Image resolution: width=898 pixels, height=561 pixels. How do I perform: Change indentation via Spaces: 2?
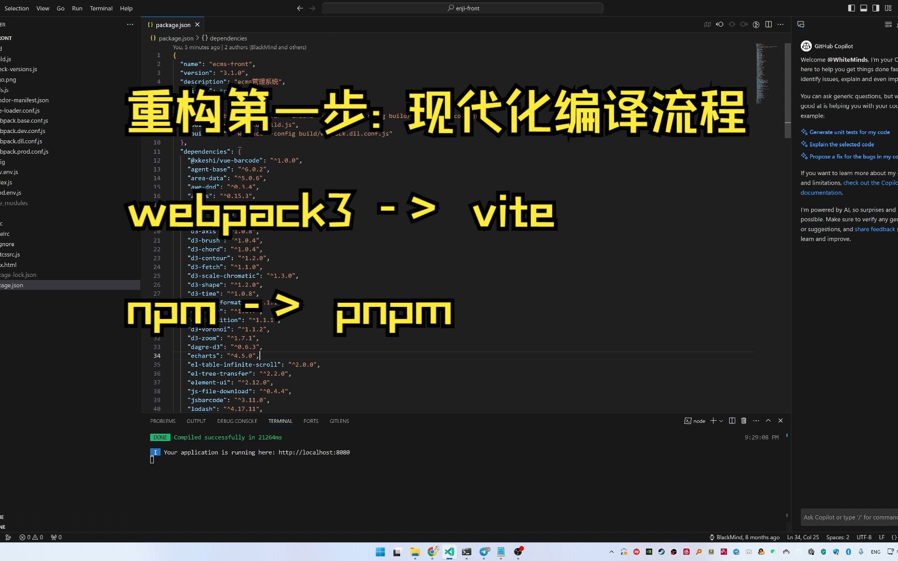838,538
